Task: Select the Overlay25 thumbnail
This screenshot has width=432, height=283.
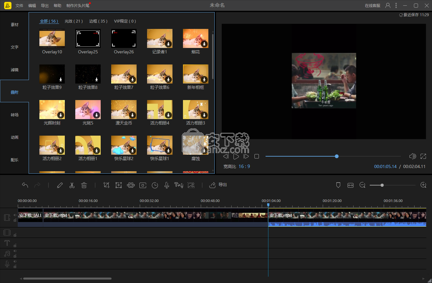Action: coord(88,38)
